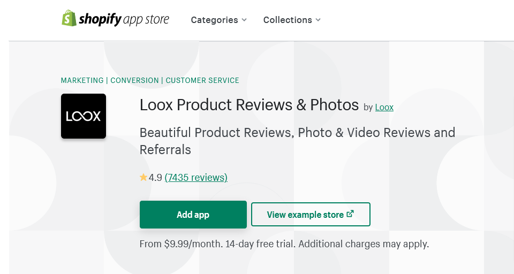514x274 pixels.
Task: Visit the Loox developer link
Action: tap(384, 107)
